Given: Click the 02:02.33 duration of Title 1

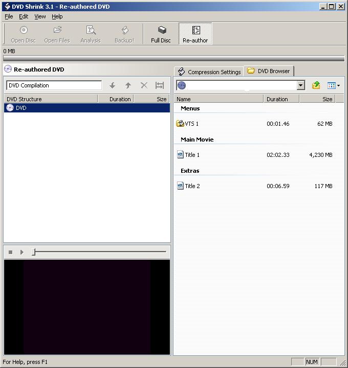Looking at the screenshot, I should pyautogui.click(x=278, y=155).
